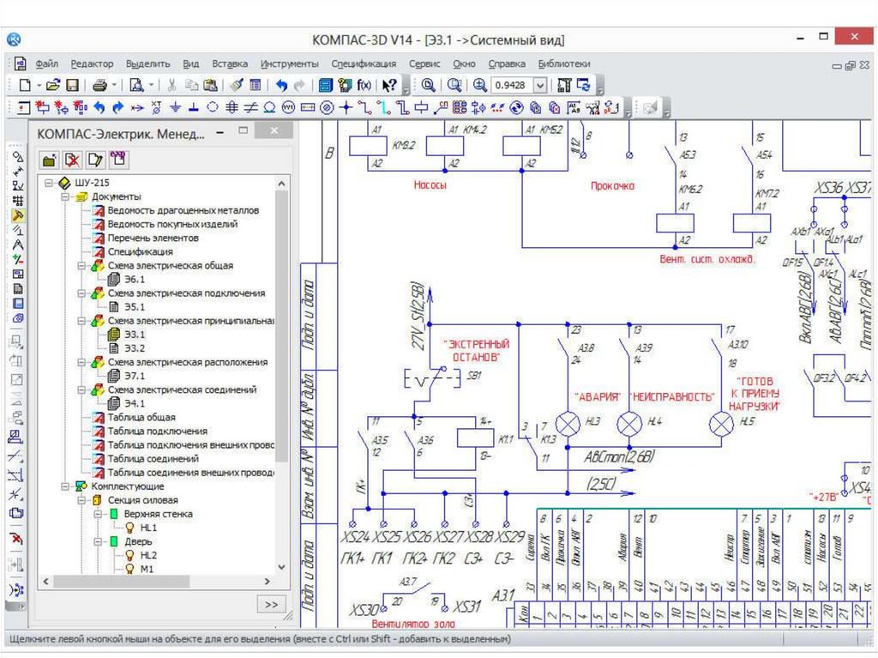Select sheet Э3.2 in the project tree
The width and height of the screenshot is (878, 658).
coord(135,348)
